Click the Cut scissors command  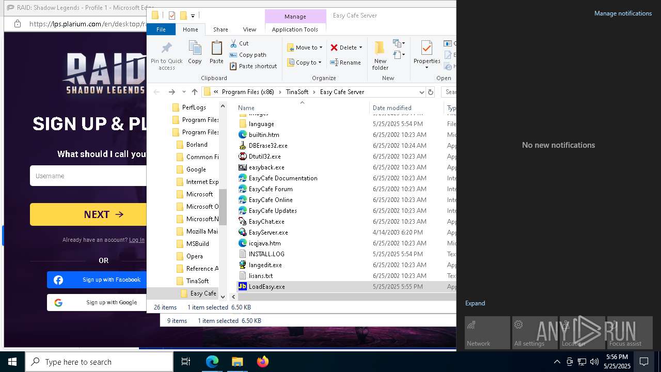pyautogui.click(x=239, y=43)
